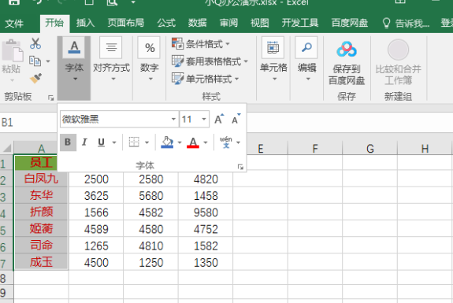Click 比较和合并工作簿 icon
453x303 pixels.
point(398,50)
